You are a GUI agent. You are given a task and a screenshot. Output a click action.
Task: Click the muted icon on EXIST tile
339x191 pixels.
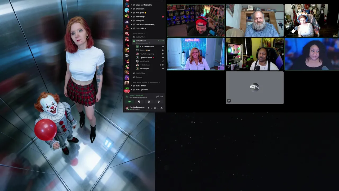(229, 101)
